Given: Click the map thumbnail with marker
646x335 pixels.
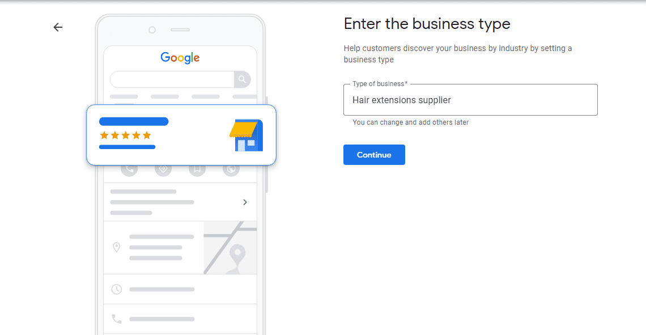Looking at the screenshot, I should pyautogui.click(x=230, y=248).
